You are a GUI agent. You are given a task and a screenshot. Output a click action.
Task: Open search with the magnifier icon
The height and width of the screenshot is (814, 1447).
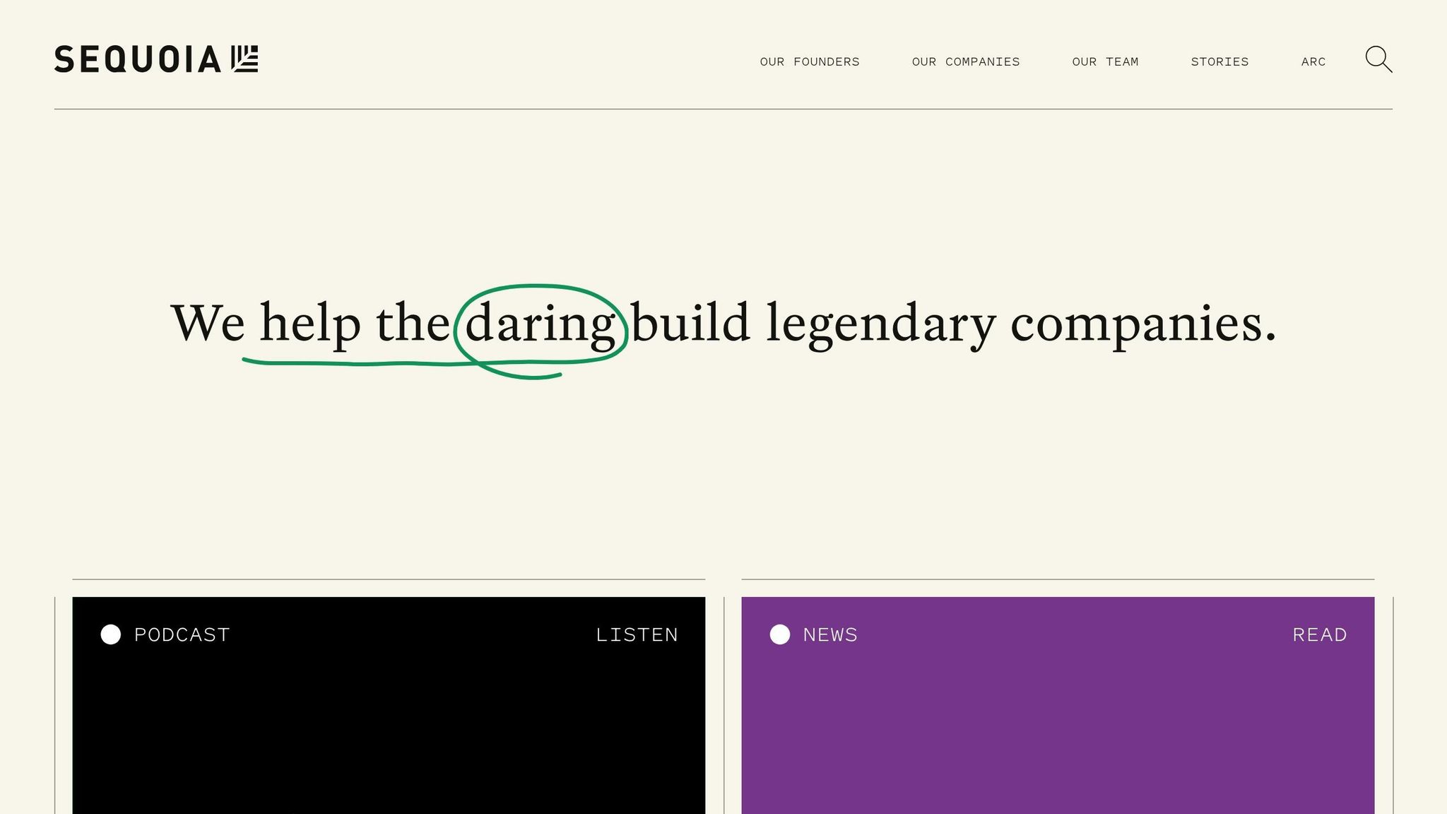click(1378, 59)
